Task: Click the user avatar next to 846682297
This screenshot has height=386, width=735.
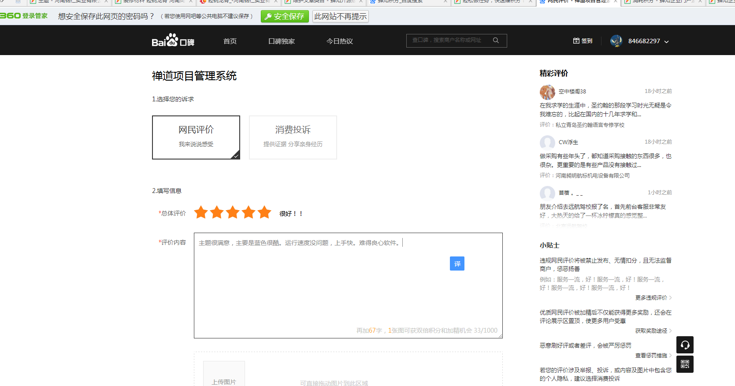Action: [x=616, y=41]
